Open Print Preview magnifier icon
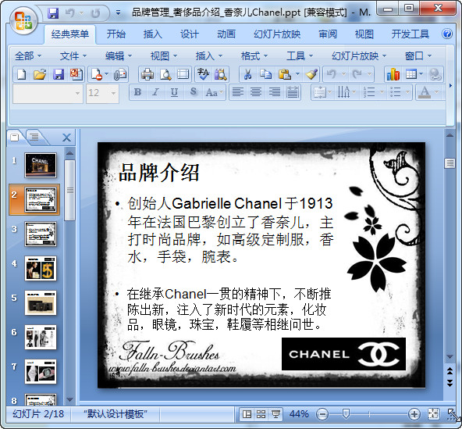Screen dimensions: 462x429 [165, 74]
